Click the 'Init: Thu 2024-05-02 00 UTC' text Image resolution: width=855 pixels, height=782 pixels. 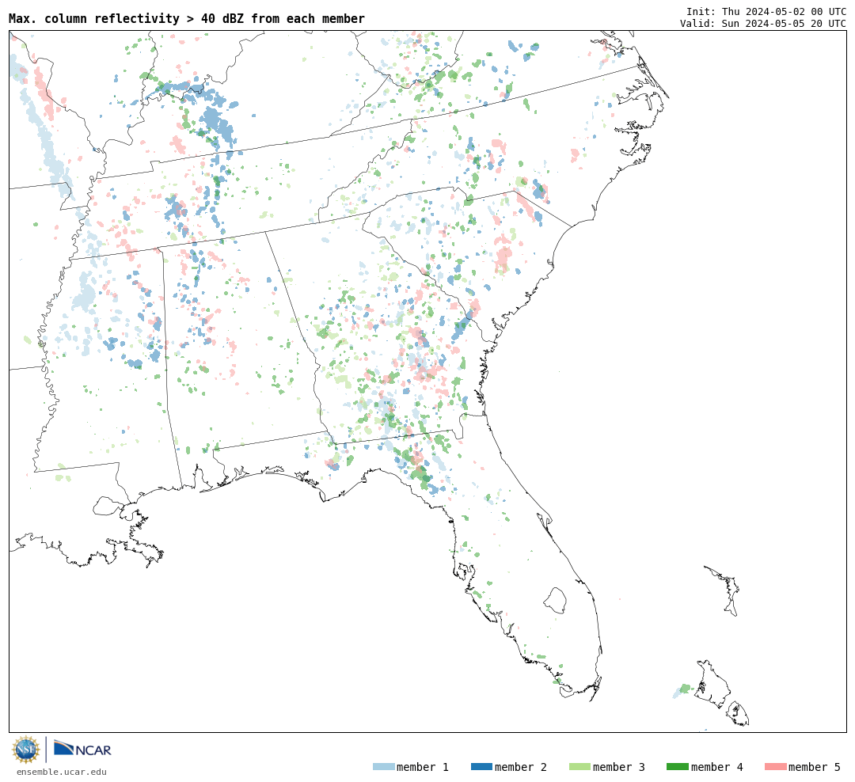pos(766,11)
